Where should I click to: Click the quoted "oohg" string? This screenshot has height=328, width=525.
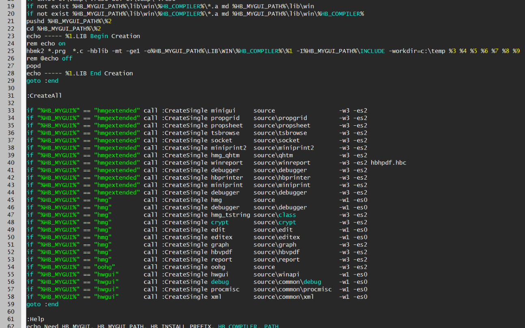[x=105, y=267]
